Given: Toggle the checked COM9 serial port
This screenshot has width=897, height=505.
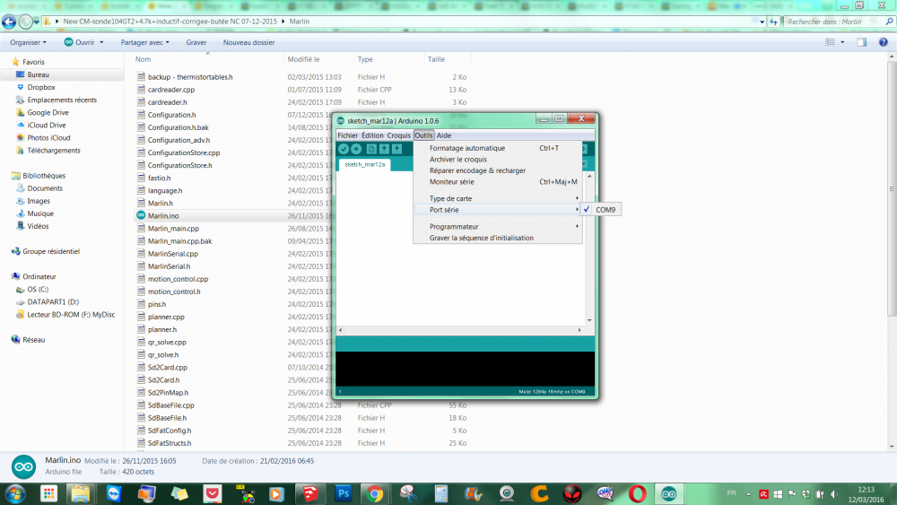Looking at the screenshot, I should [x=605, y=210].
